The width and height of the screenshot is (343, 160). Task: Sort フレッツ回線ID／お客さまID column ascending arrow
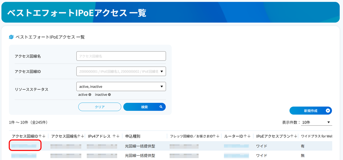coord(214,136)
